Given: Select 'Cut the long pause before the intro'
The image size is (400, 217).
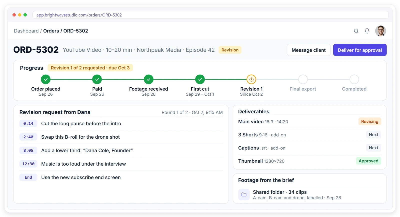Looking at the screenshot, I should point(81,123).
